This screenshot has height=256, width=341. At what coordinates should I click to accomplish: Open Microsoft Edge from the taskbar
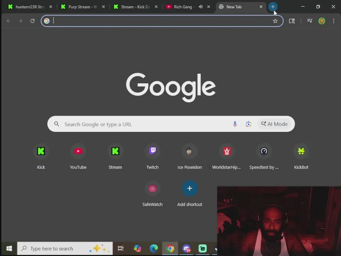[154, 249]
